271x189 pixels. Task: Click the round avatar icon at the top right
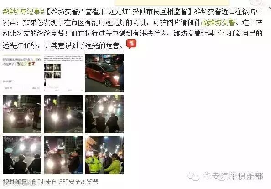256,2
